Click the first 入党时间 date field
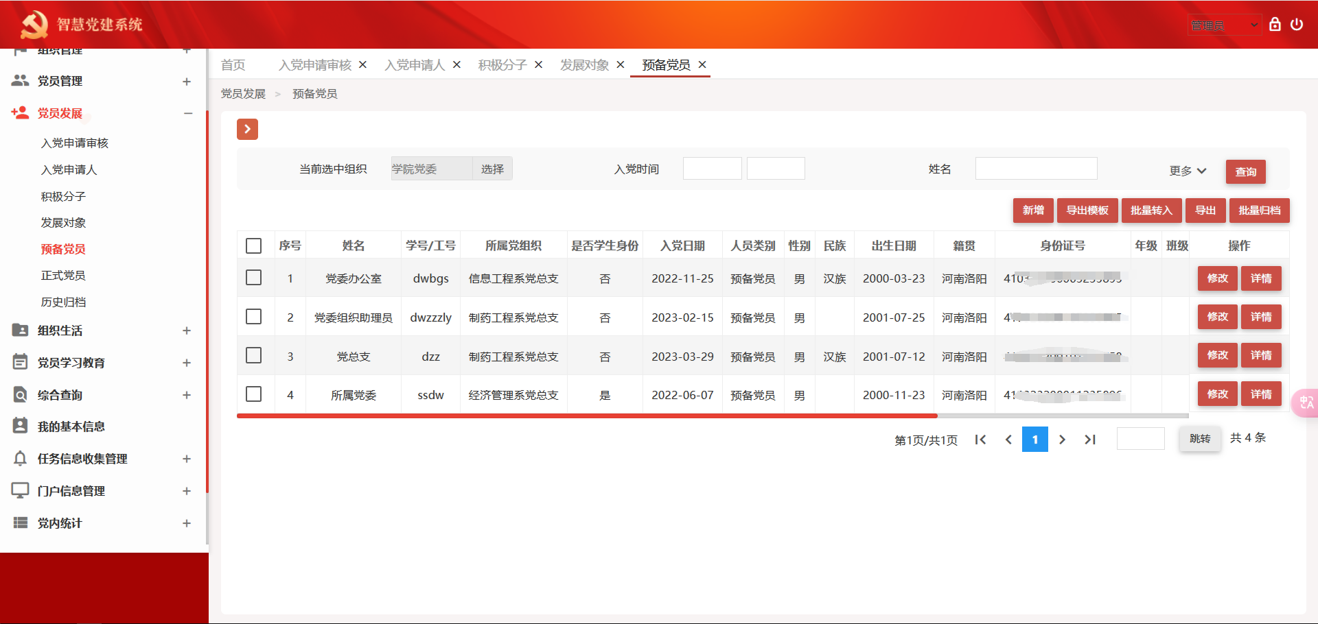This screenshot has height=624, width=1318. tap(713, 169)
